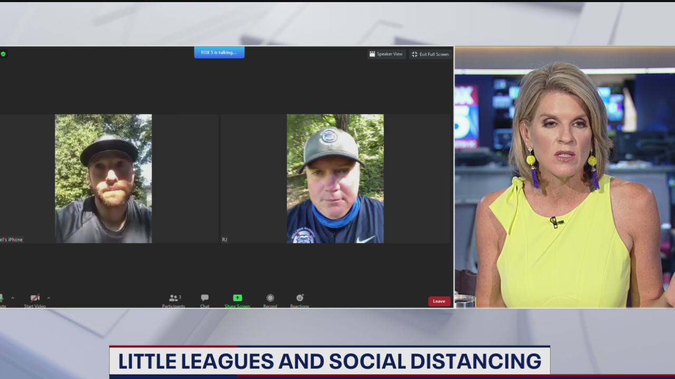Image resolution: width=675 pixels, height=379 pixels.
Task: Click the green encryption shield icon
Action: click(x=3, y=54)
